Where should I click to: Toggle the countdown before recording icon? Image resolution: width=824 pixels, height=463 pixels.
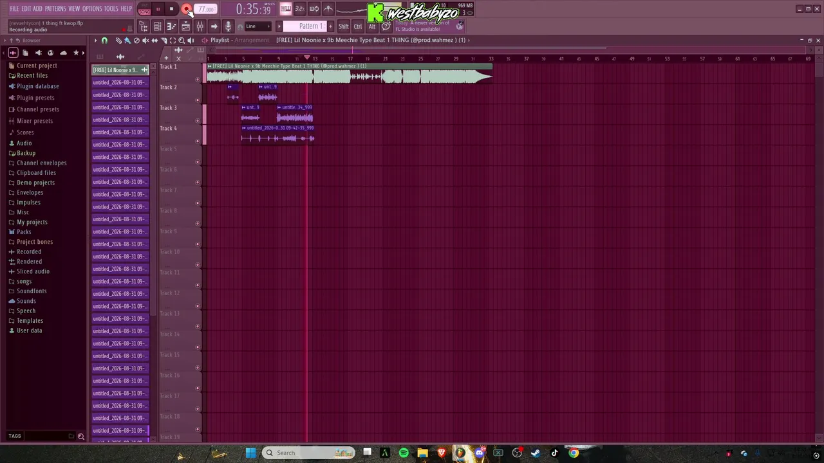point(299,9)
